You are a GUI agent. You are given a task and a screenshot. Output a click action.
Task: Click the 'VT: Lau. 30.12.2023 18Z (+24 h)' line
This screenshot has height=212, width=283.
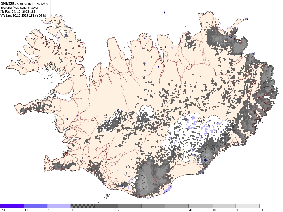point(23,16)
